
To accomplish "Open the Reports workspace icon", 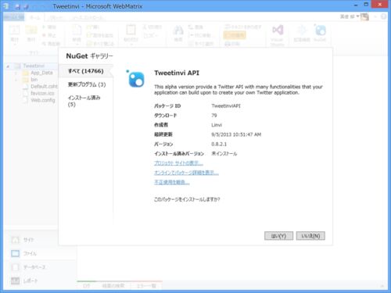I will pos(16,280).
